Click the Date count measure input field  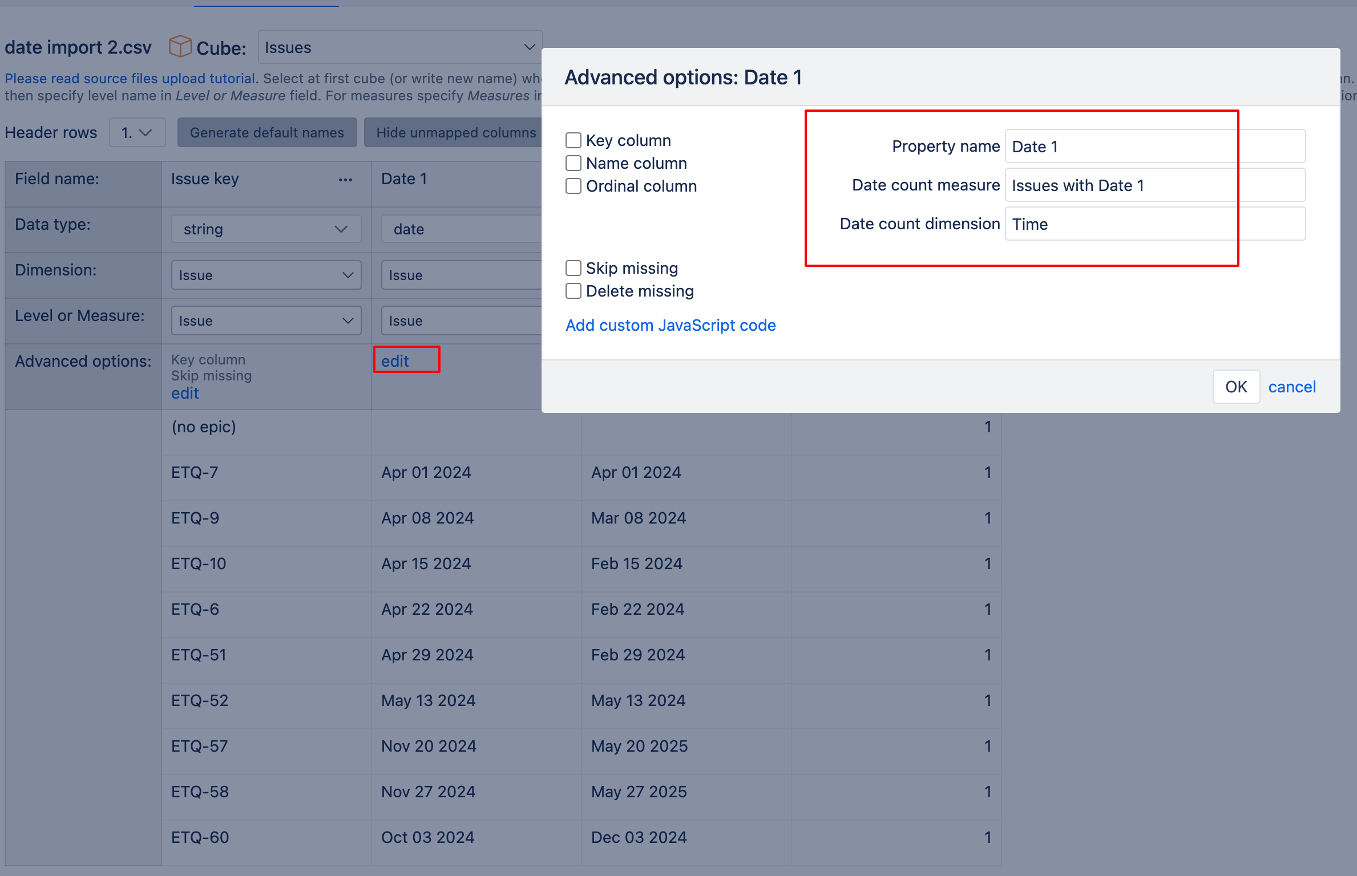(x=1155, y=185)
